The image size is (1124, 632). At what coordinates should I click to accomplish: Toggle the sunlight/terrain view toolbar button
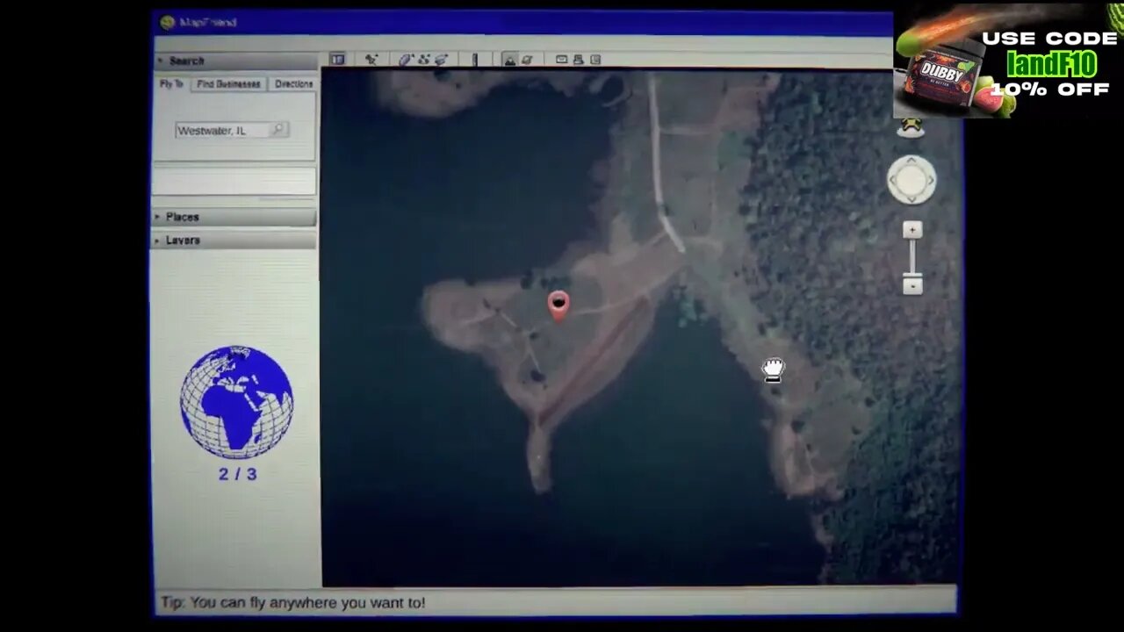coord(509,60)
